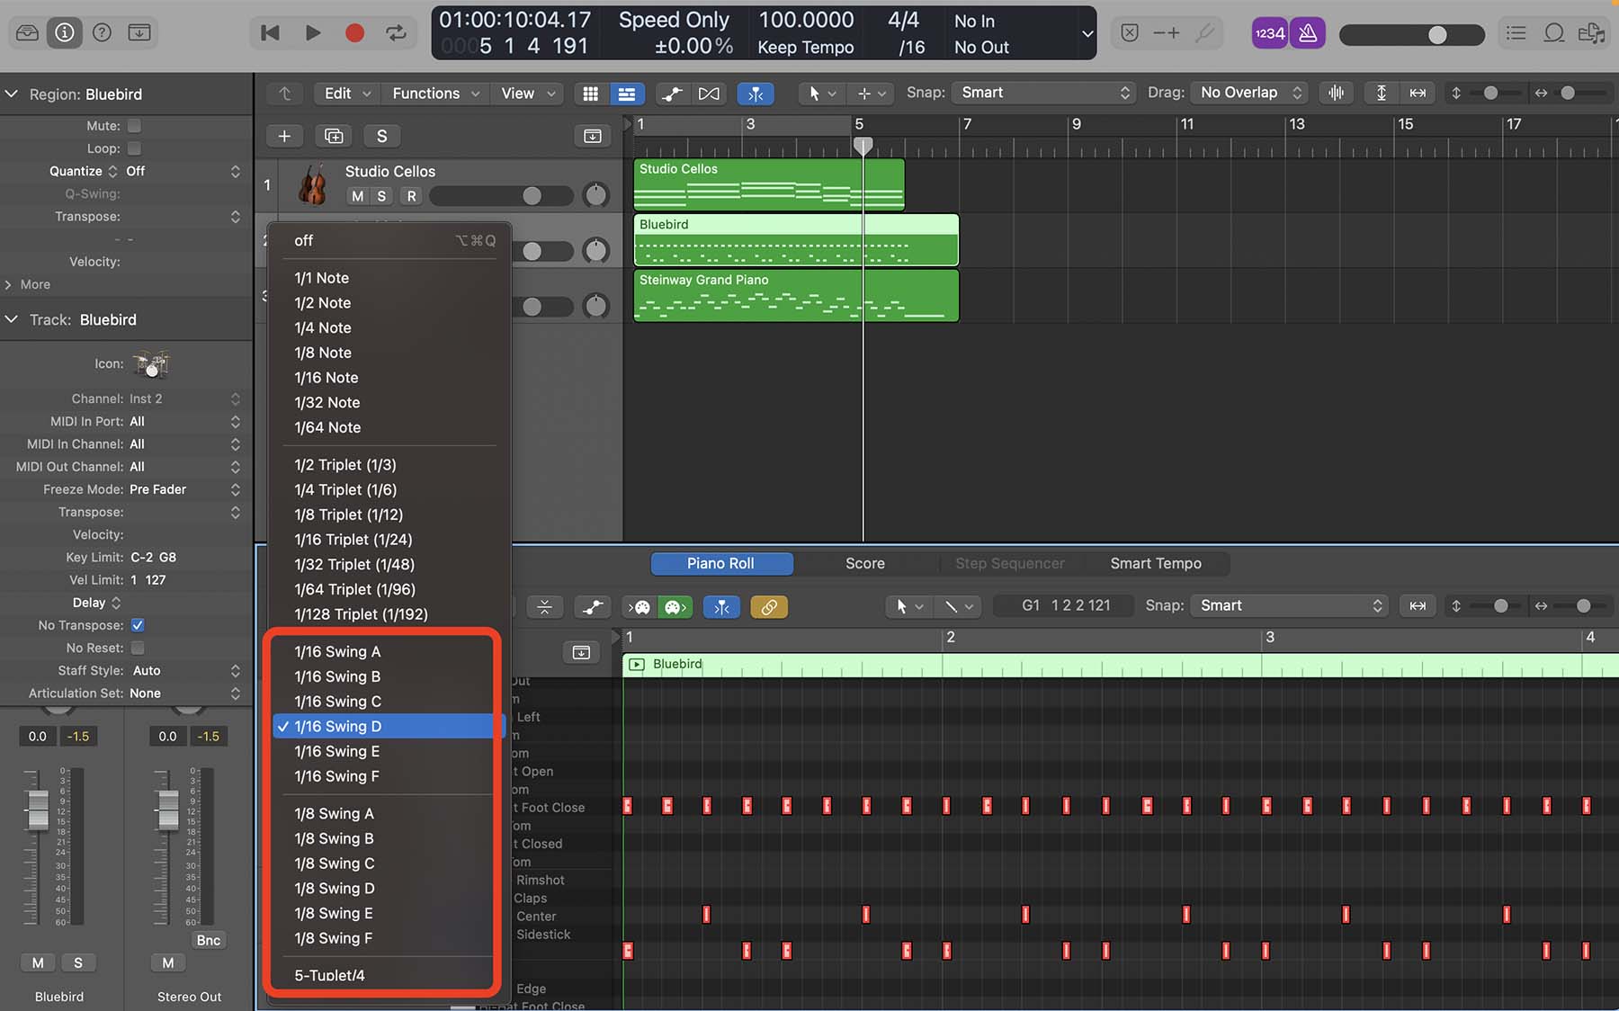Adjust the master volume slider
Image resolution: width=1619 pixels, height=1011 pixels.
point(1412,34)
